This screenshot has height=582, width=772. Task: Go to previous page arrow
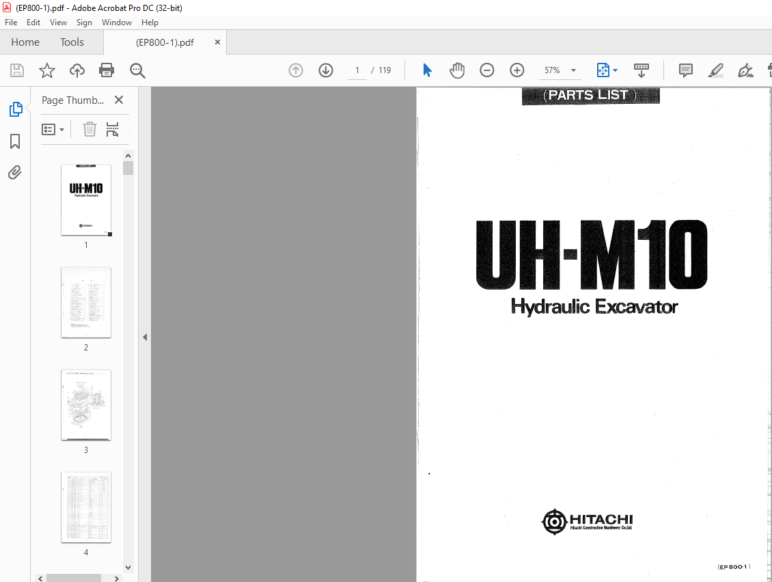[x=296, y=70]
